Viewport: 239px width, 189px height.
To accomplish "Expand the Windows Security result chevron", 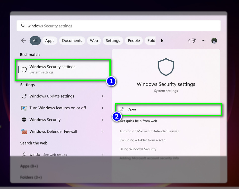I will [102, 120].
